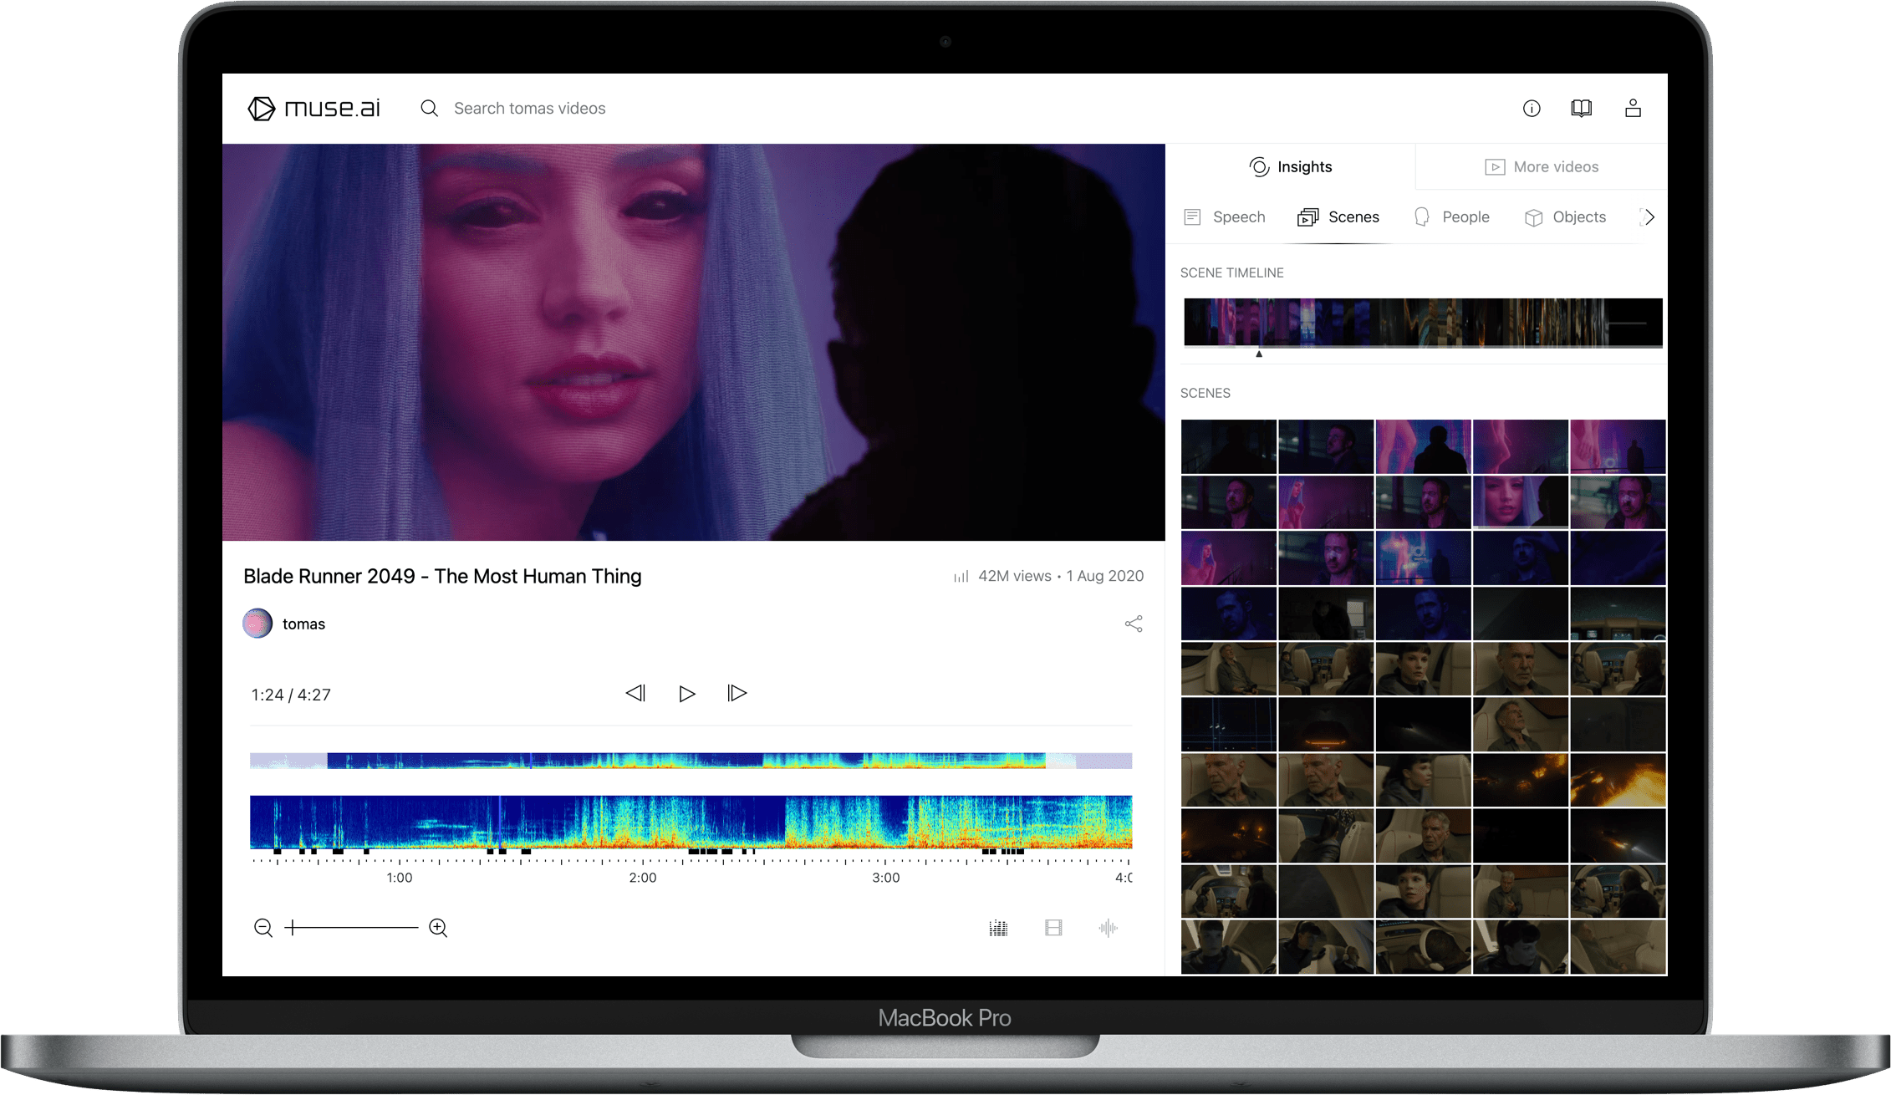Expand more insight tabs with chevron
The width and height of the screenshot is (1891, 1095).
[1649, 217]
